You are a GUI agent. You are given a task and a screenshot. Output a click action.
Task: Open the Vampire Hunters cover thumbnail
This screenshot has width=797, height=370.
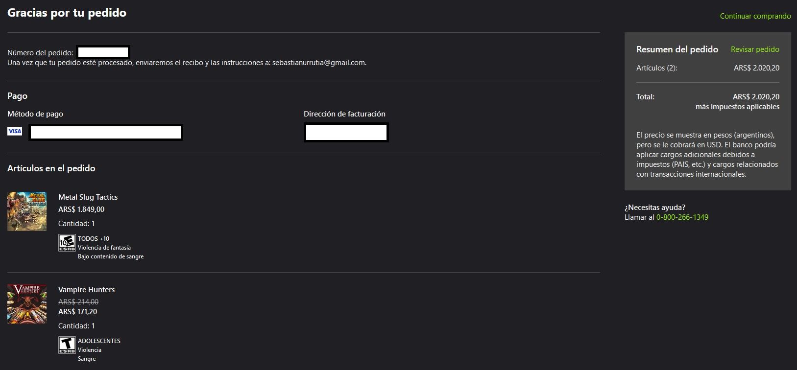pos(27,304)
